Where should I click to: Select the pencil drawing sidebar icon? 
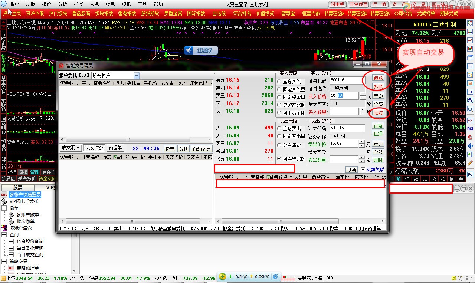coord(470,163)
